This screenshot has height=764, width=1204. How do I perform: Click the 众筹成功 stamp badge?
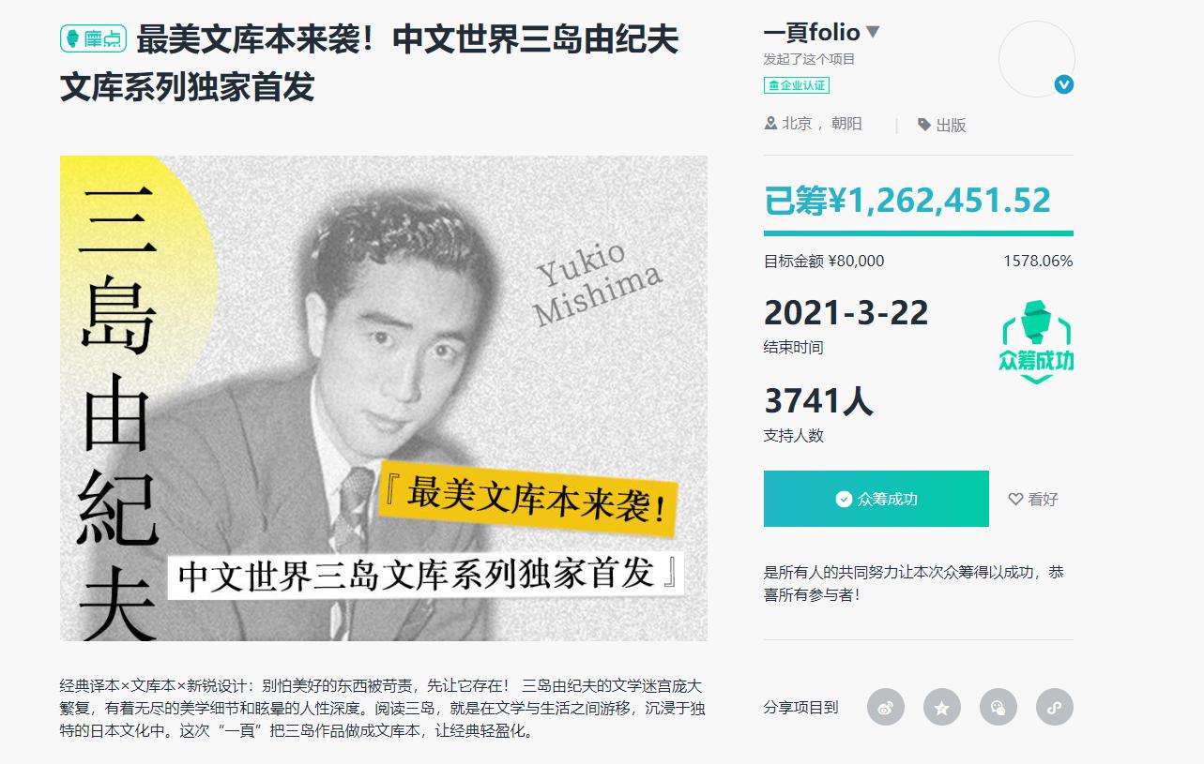[1036, 342]
